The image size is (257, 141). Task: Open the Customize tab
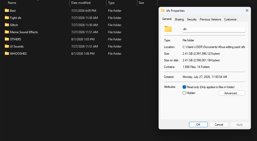tap(230, 19)
